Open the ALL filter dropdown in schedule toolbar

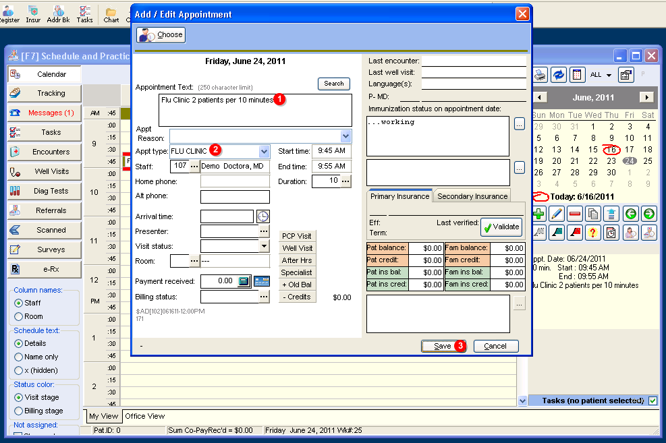click(x=609, y=75)
